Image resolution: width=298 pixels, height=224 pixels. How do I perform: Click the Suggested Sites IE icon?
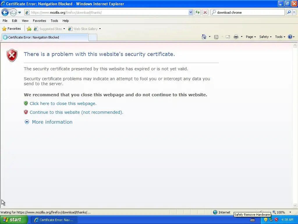coord(36,29)
